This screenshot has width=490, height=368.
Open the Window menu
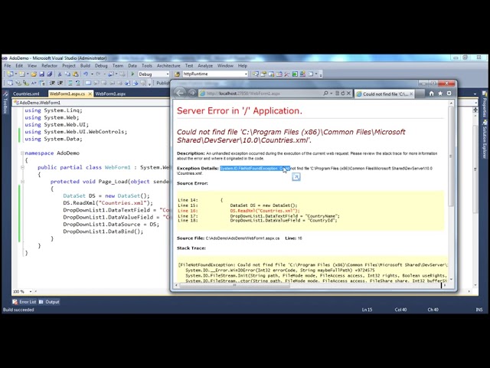(x=225, y=66)
